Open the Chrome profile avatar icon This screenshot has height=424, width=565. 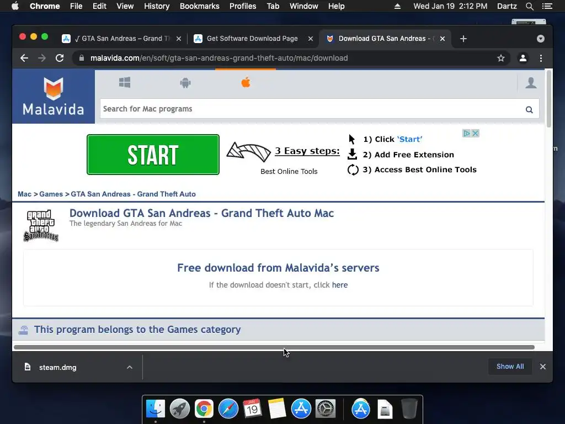coord(523,58)
